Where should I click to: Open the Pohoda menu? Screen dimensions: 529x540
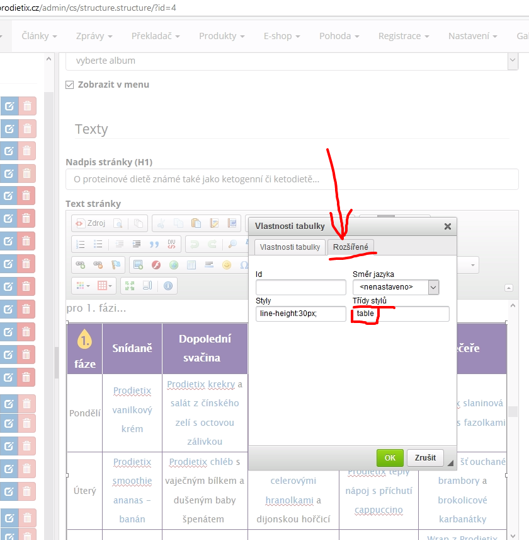click(x=339, y=36)
